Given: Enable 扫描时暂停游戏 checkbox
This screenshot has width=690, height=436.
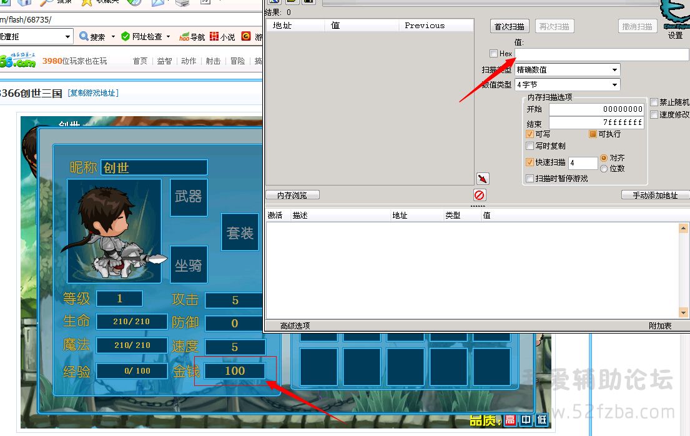Looking at the screenshot, I should click(x=530, y=179).
